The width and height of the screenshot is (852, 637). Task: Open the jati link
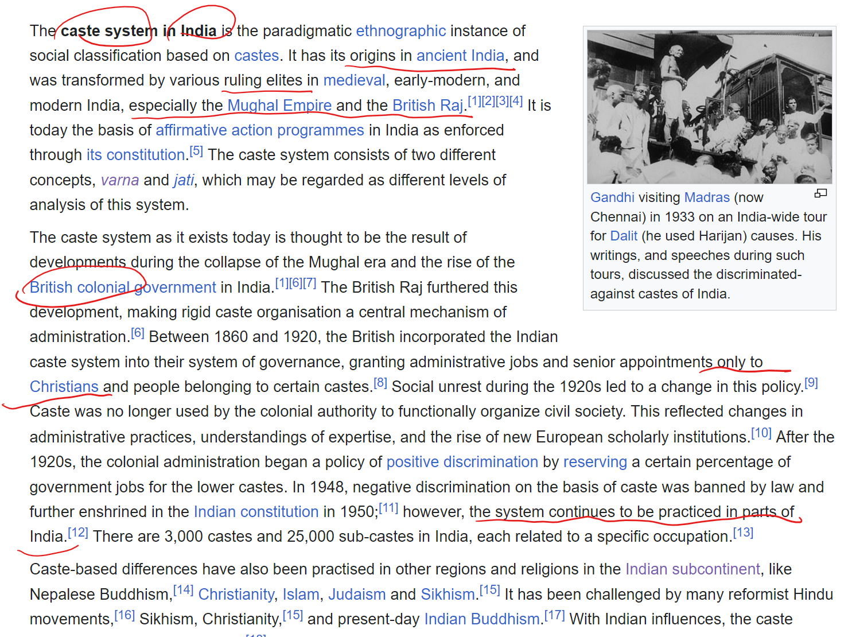(x=184, y=180)
